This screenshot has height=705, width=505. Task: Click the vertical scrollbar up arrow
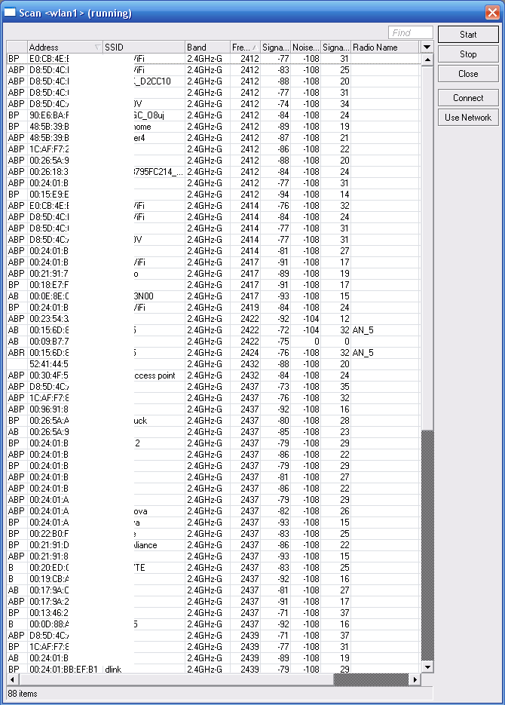point(427,60)
